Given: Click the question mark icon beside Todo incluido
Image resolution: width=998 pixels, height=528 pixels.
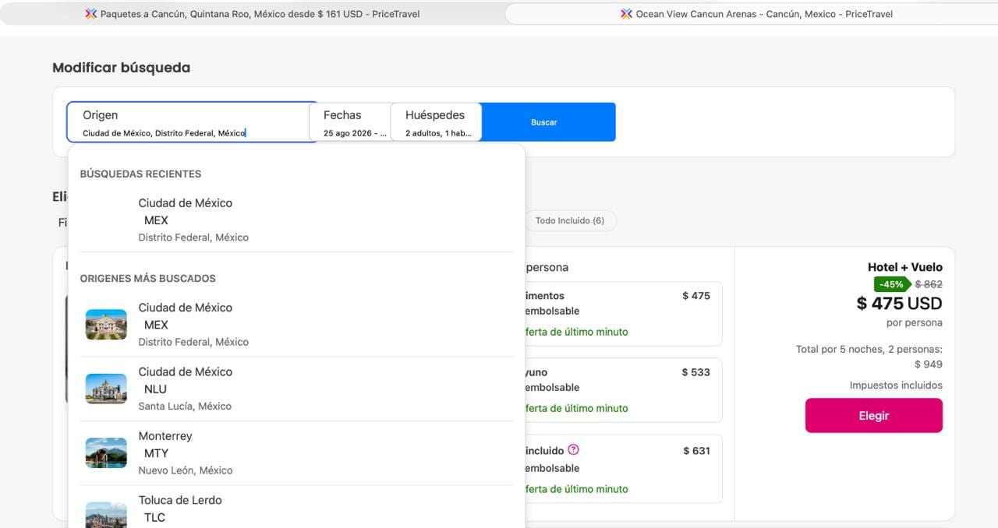Looking at the screenshot, I should tap(573, 449).
